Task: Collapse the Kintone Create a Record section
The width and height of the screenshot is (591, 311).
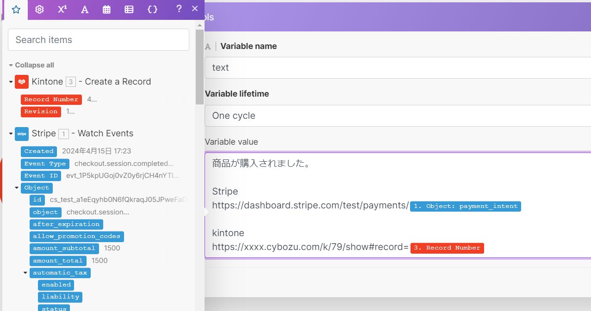Action: pyautogui.click(x=11, y=82)
